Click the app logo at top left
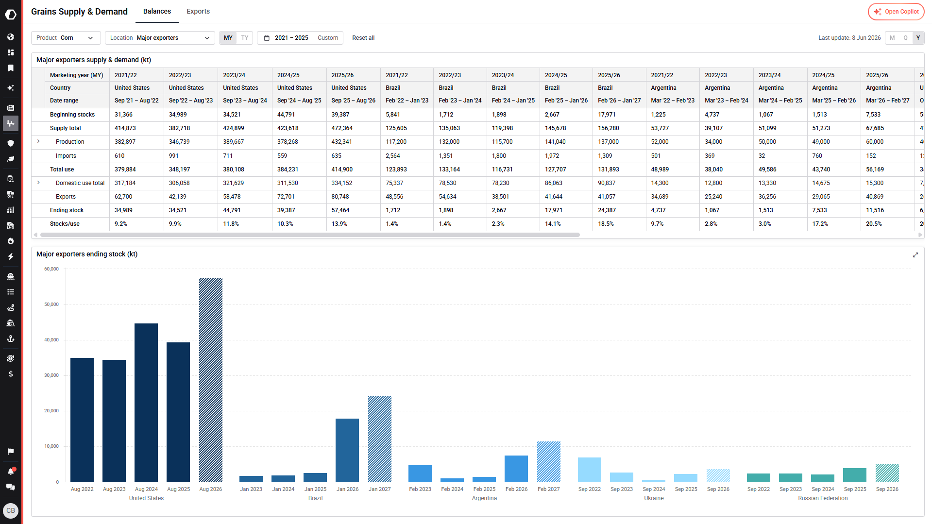 (11, 15)
